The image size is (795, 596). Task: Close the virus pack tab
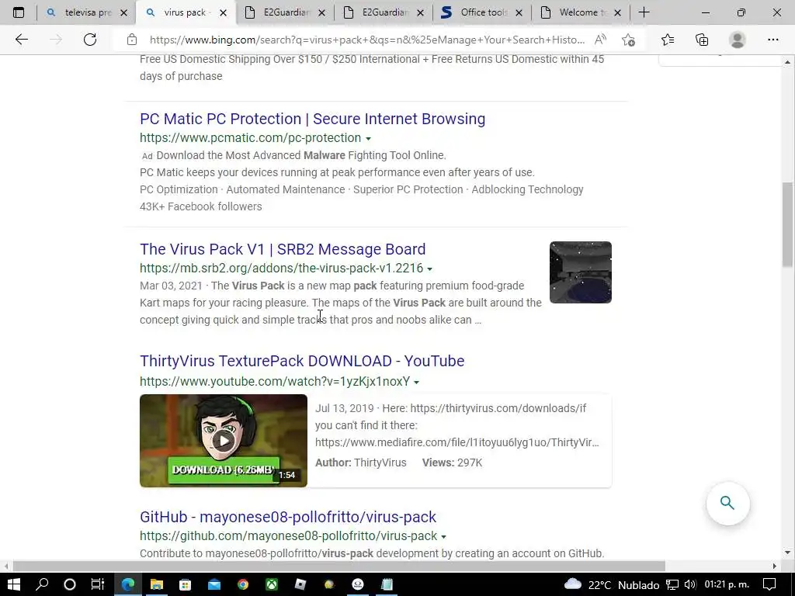[223, 12]
